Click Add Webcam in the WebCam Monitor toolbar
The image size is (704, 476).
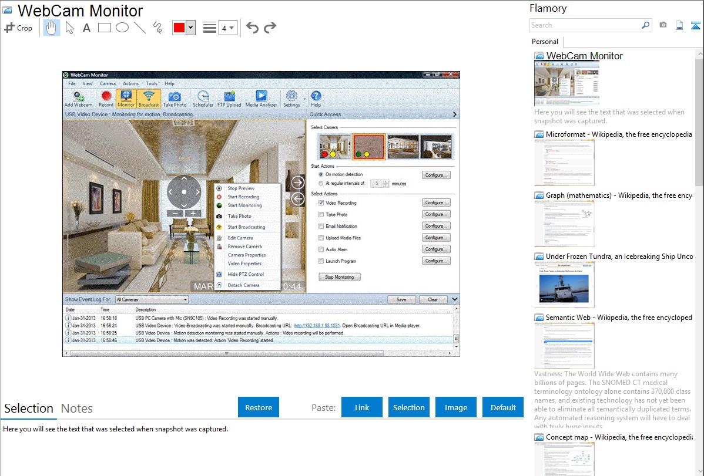[78, 99]
